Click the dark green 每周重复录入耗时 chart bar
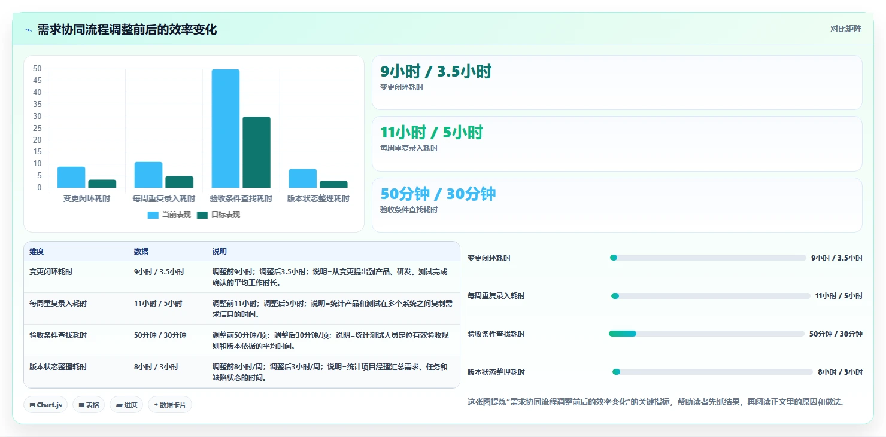Screen dimensions: 886x437 pos(179,182)
